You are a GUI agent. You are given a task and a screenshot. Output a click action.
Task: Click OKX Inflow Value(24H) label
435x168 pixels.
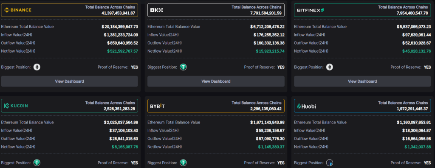(163, 35)
